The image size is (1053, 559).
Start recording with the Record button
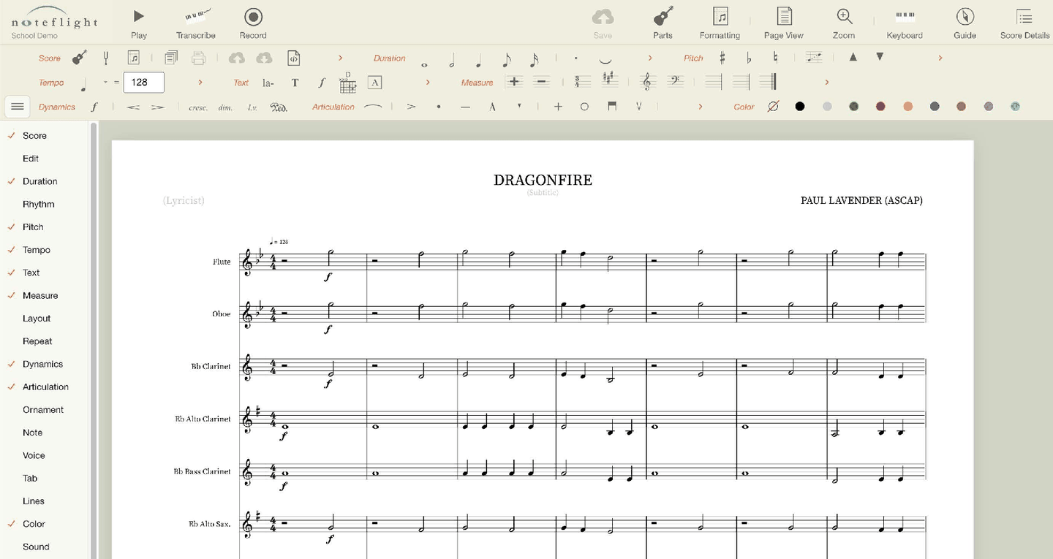(253, 23)
